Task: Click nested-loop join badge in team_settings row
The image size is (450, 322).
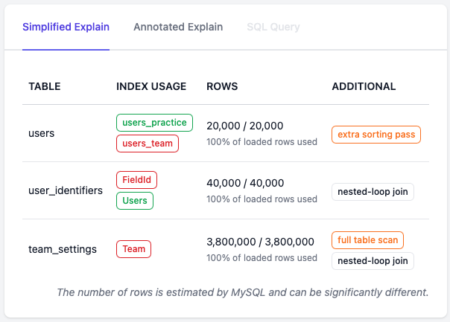Action: coord(373,261)
